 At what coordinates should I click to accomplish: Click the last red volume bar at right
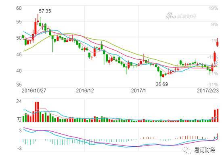point(218,116)
